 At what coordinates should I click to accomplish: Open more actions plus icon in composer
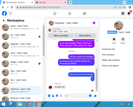(49, 96)
